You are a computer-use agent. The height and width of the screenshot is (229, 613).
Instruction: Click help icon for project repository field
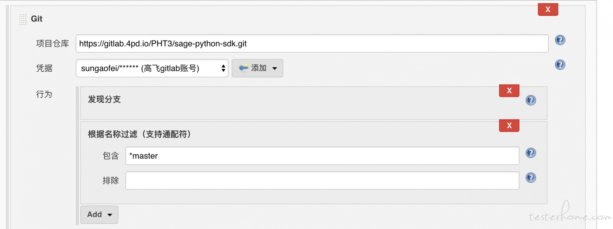(x=560, y=40)
